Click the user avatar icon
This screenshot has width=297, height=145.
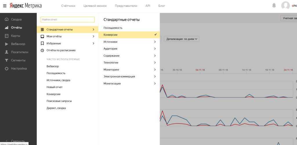point(285,6)
